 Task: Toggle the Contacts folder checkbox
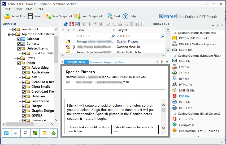(19, 44)
